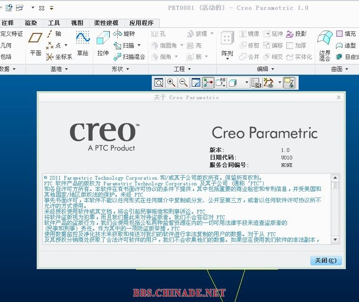This screenshot has height=302, width=359.
Task: Open the datum display filters dropdown arrow
Action: coord(279,82)
